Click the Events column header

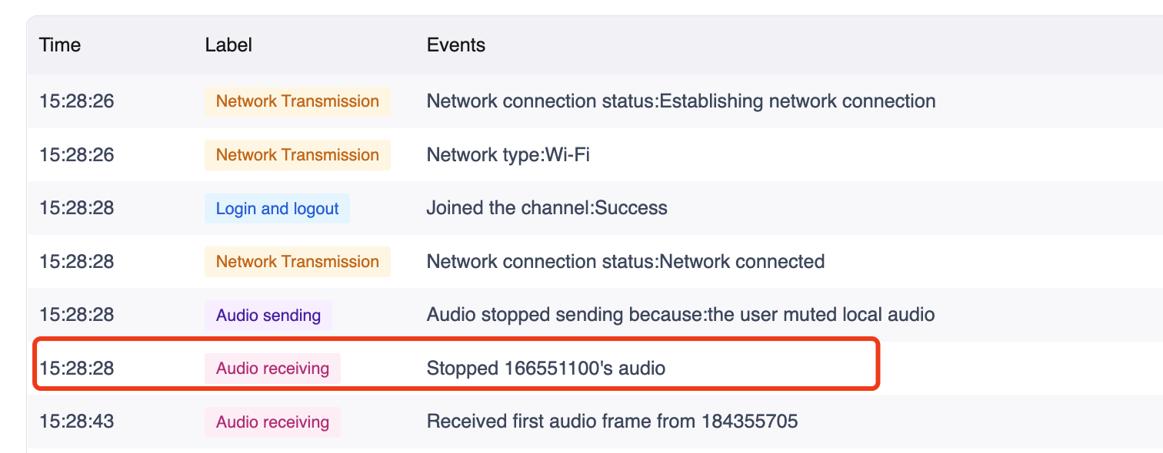tap(456, 45)
